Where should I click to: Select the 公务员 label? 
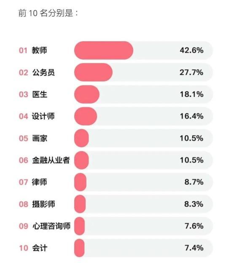(x=43, y=72)
